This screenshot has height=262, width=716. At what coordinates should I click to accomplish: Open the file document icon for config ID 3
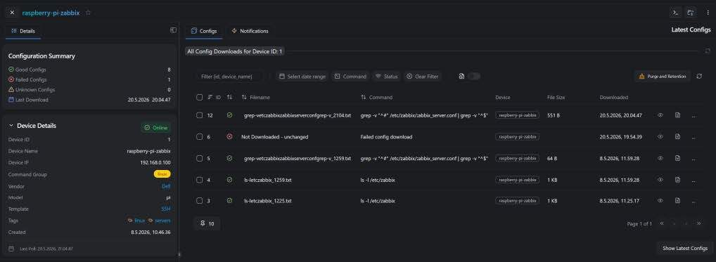[677, 200]
